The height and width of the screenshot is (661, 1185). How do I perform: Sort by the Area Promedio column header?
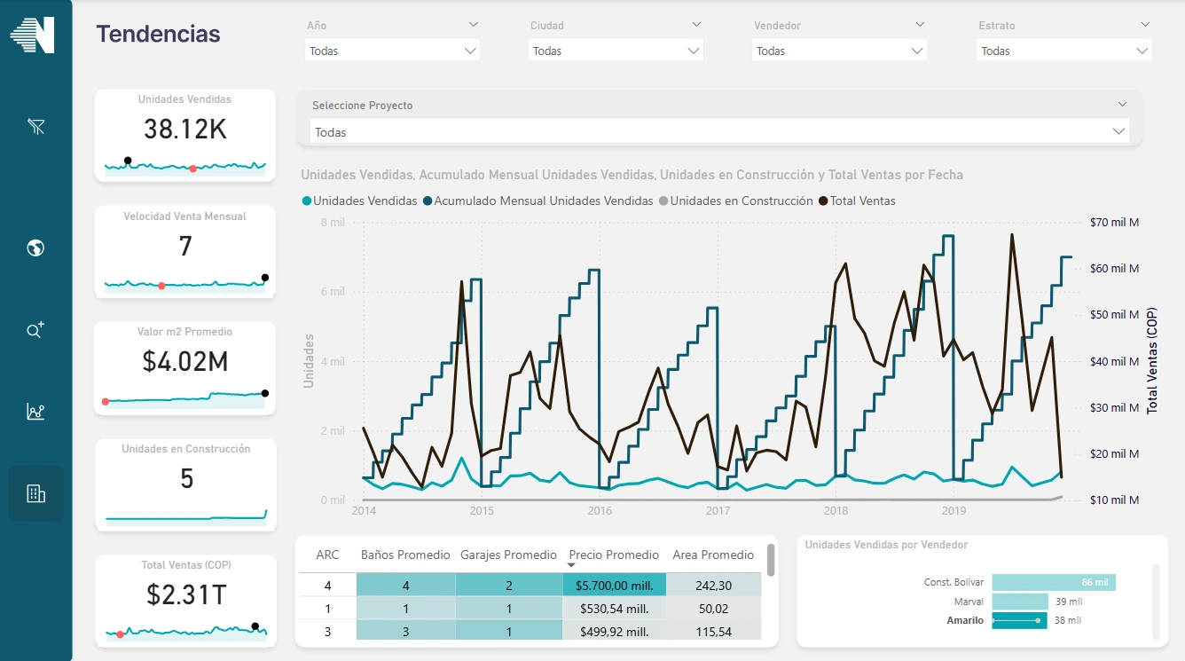coord(713,555)
